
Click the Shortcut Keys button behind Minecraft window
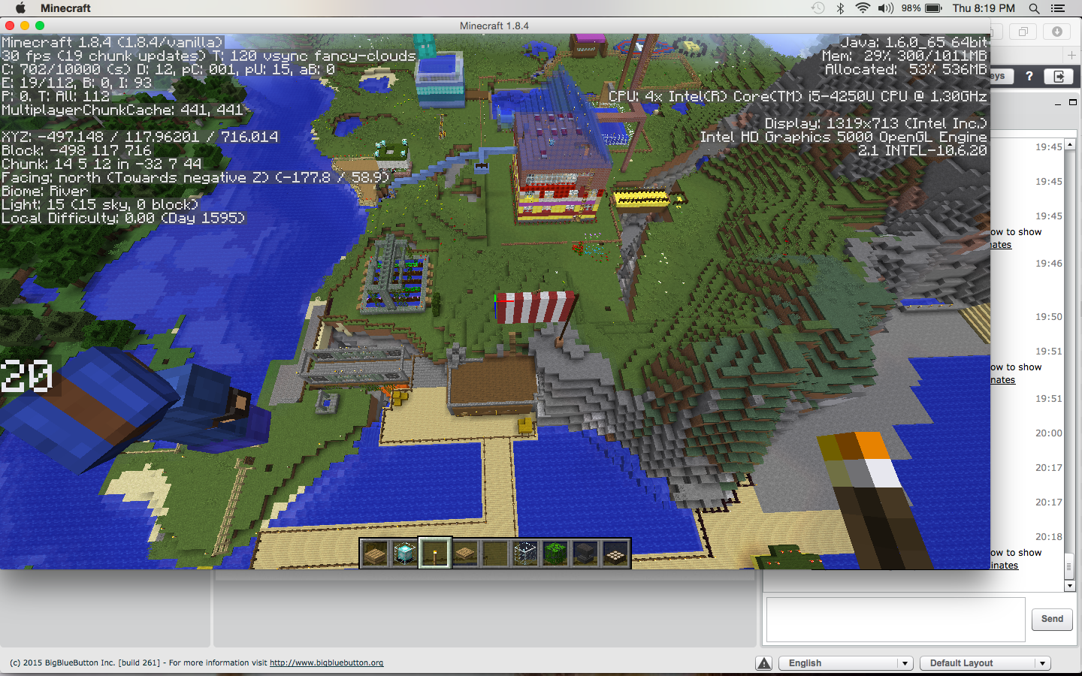(x=1002, y=76)
